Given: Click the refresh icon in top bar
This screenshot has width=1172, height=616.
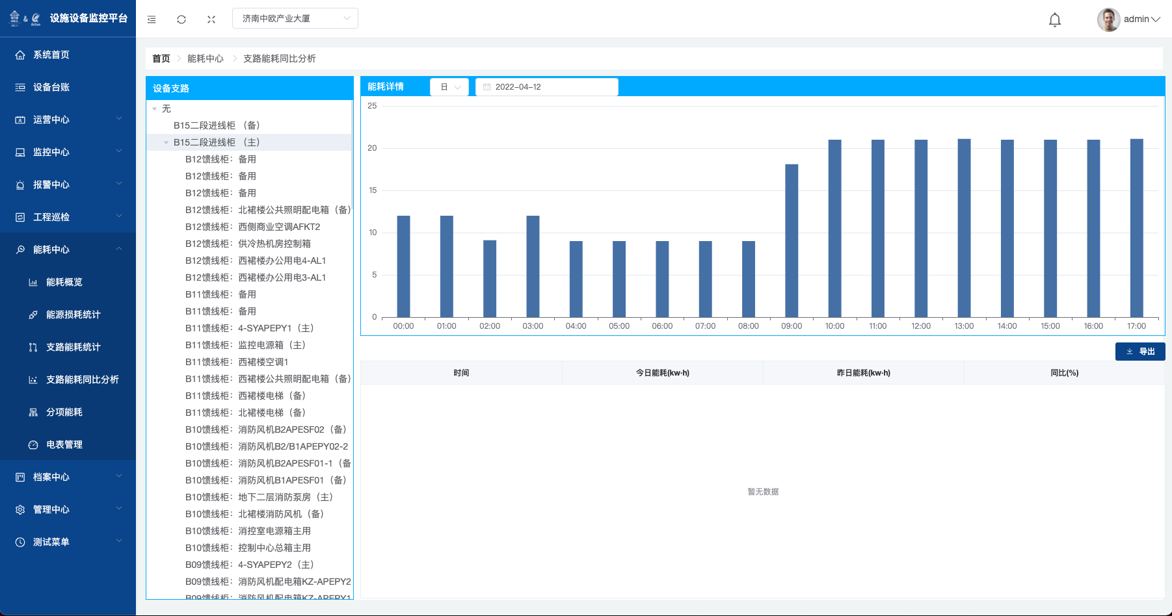Looking at the screenshot, I should click(x=181, y=19).
